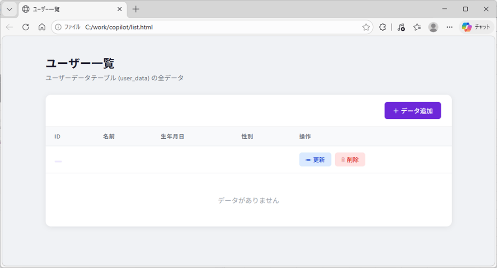The width and height of the screenshot is (497, 268).
Task: Open the browser settings and more menu
Action: coord(449,27)
